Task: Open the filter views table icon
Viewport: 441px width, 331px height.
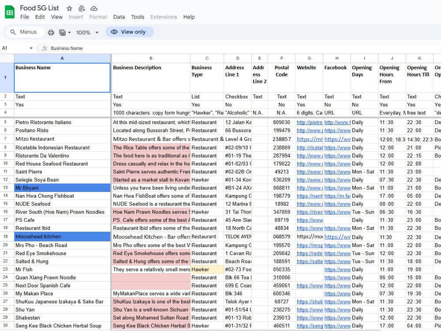Action: 62,32
